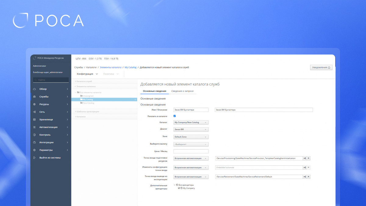Uncheck the My Company tenant checkbox
The width and height of the screenshot is (366, 206).
pyautogui.click(x=179, y=188)
